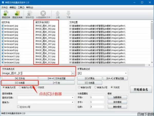Image resolution: width=154 pixels, height=116 pixels.
Task: Select the landscape3.jpg row
Action: coord(76,32)
